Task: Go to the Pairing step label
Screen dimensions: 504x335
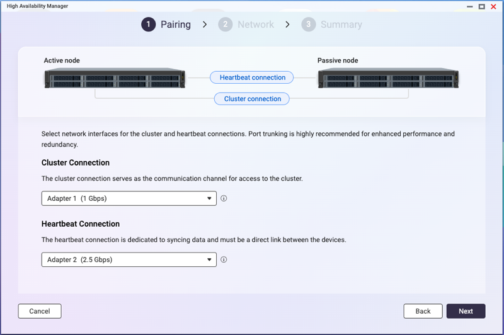Action: 176,25
